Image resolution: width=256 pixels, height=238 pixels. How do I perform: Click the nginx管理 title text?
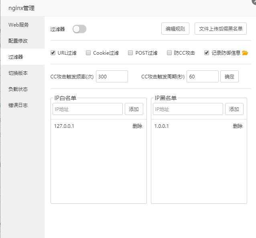tap(21, 8)
